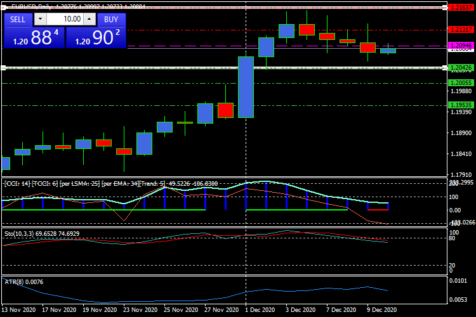Click the 27 Nov 2020 date label
This screenshot has width=476, height=317.
tap(221, 310)
